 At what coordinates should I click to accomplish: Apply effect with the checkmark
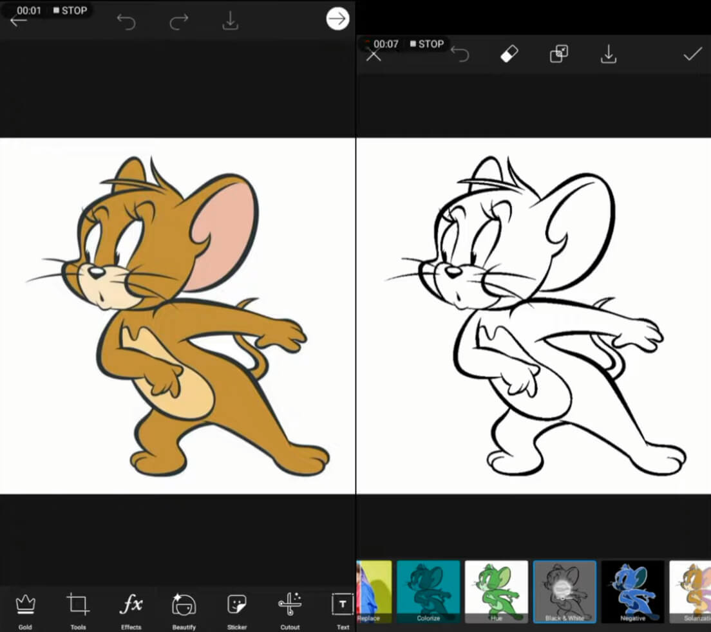(692, 55)
